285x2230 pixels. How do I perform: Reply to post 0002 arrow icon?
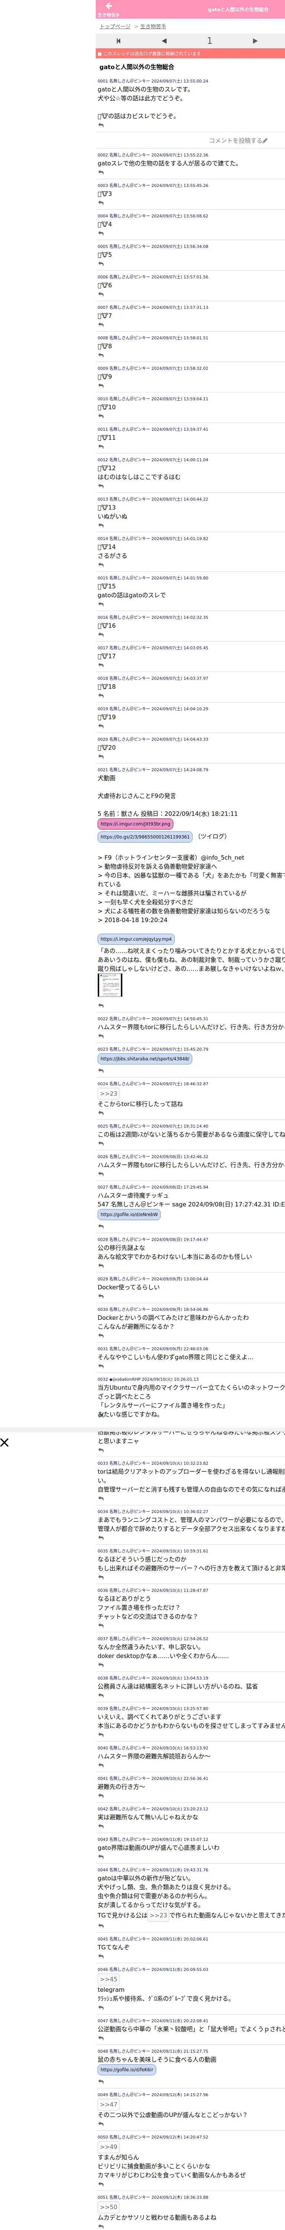click(x=101, y=172)
